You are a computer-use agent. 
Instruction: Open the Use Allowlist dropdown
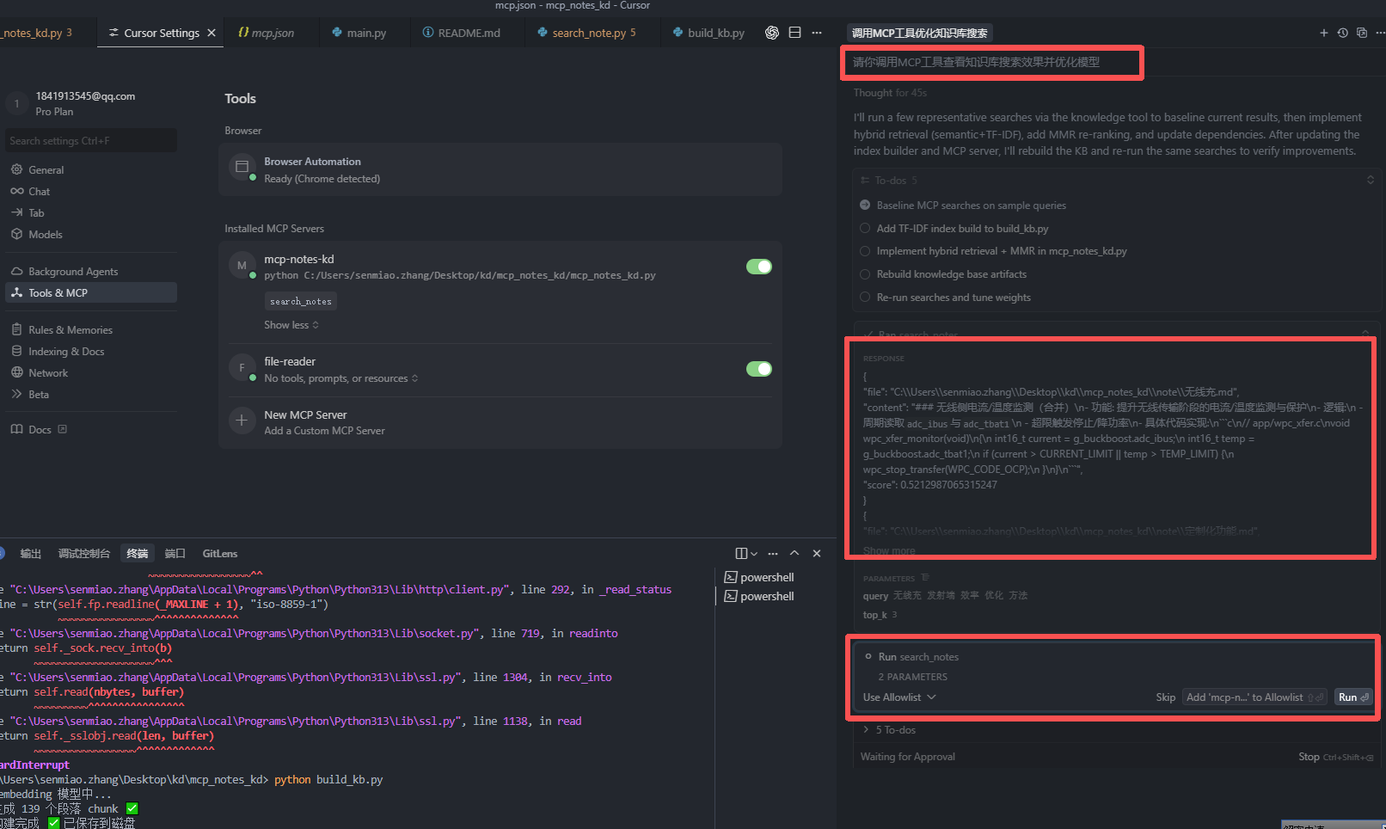[x=899, y=697]
